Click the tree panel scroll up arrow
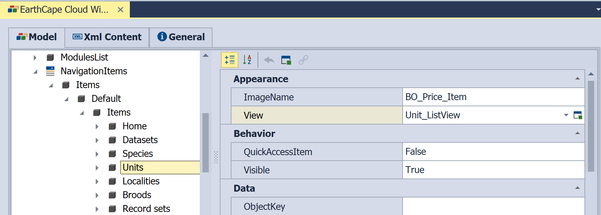This screenshot has height=215, width=601. 206,55
